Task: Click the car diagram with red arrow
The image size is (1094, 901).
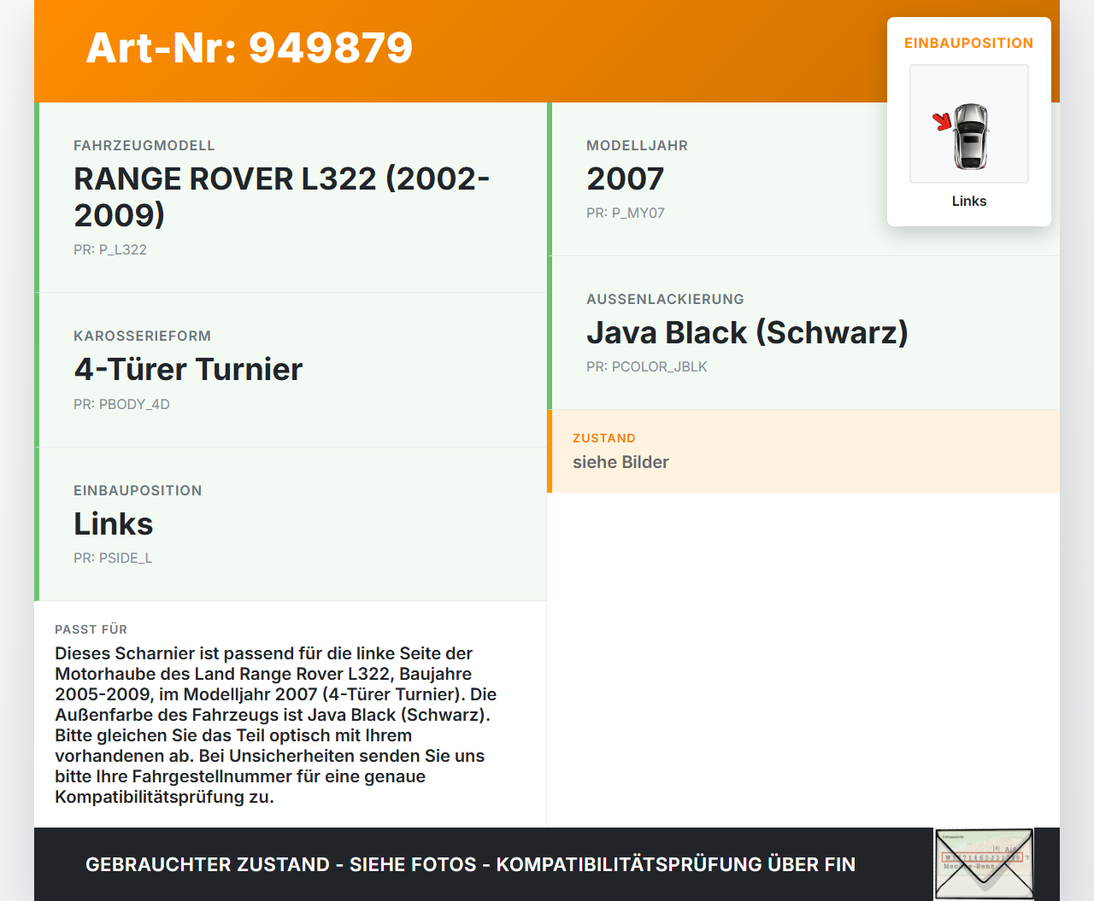Action: tap(969, 124)
